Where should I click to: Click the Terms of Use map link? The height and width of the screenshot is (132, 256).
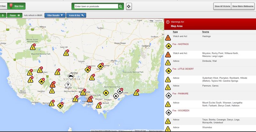(140, 131)
